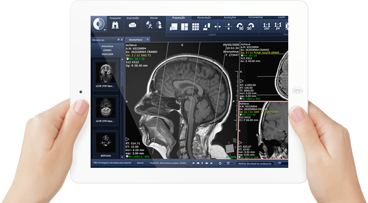Screen dimensions: 368x203
Task: Undock the Miniaturas panel
Action: 118,40
